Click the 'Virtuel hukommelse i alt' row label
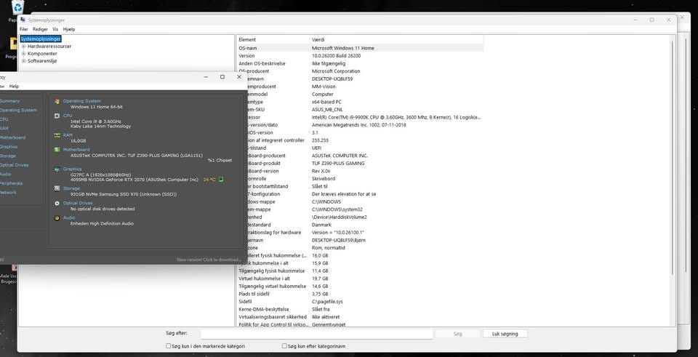 (x=264, y=278)
